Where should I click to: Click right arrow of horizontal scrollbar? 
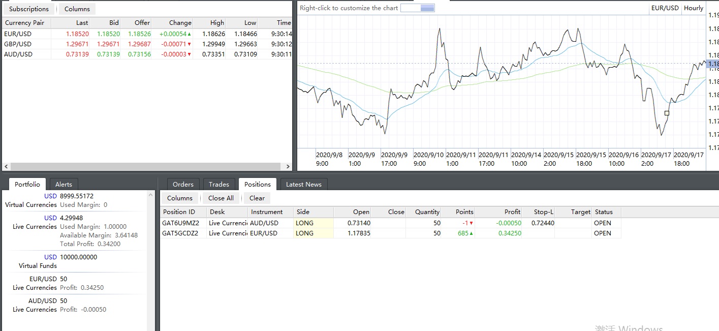(x=288, y=166)
